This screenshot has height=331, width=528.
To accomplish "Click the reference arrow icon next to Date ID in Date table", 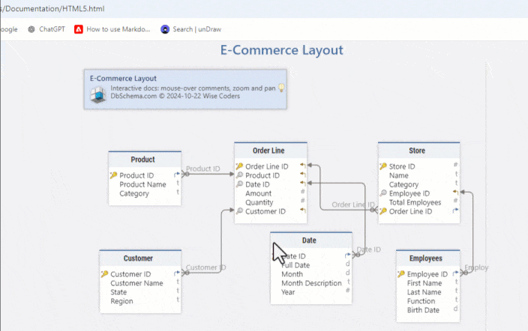I will pos(347,255).
